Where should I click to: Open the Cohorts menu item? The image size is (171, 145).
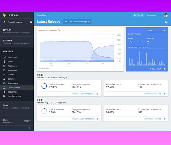tap(17, 79)
